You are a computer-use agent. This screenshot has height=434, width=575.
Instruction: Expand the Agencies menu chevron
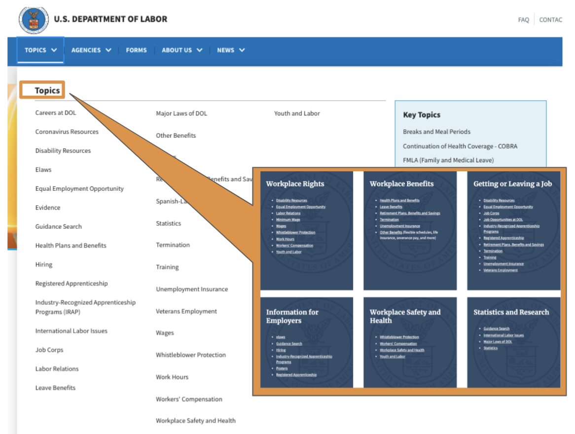click(x=108, y=50)
